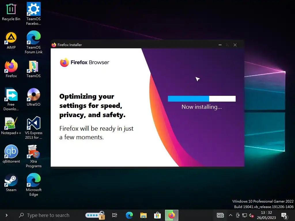Select the Free Download Manager icon
Image resolution: width=295 pixels, height=221 pixels.
[x=11, y=99]
